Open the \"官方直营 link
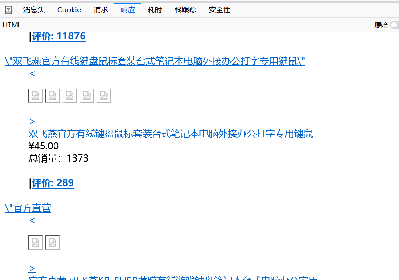 (x=28, y=208)
